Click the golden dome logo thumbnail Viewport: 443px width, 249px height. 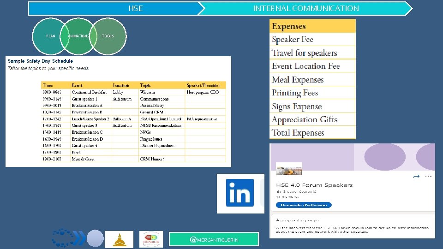pos(119,239)
